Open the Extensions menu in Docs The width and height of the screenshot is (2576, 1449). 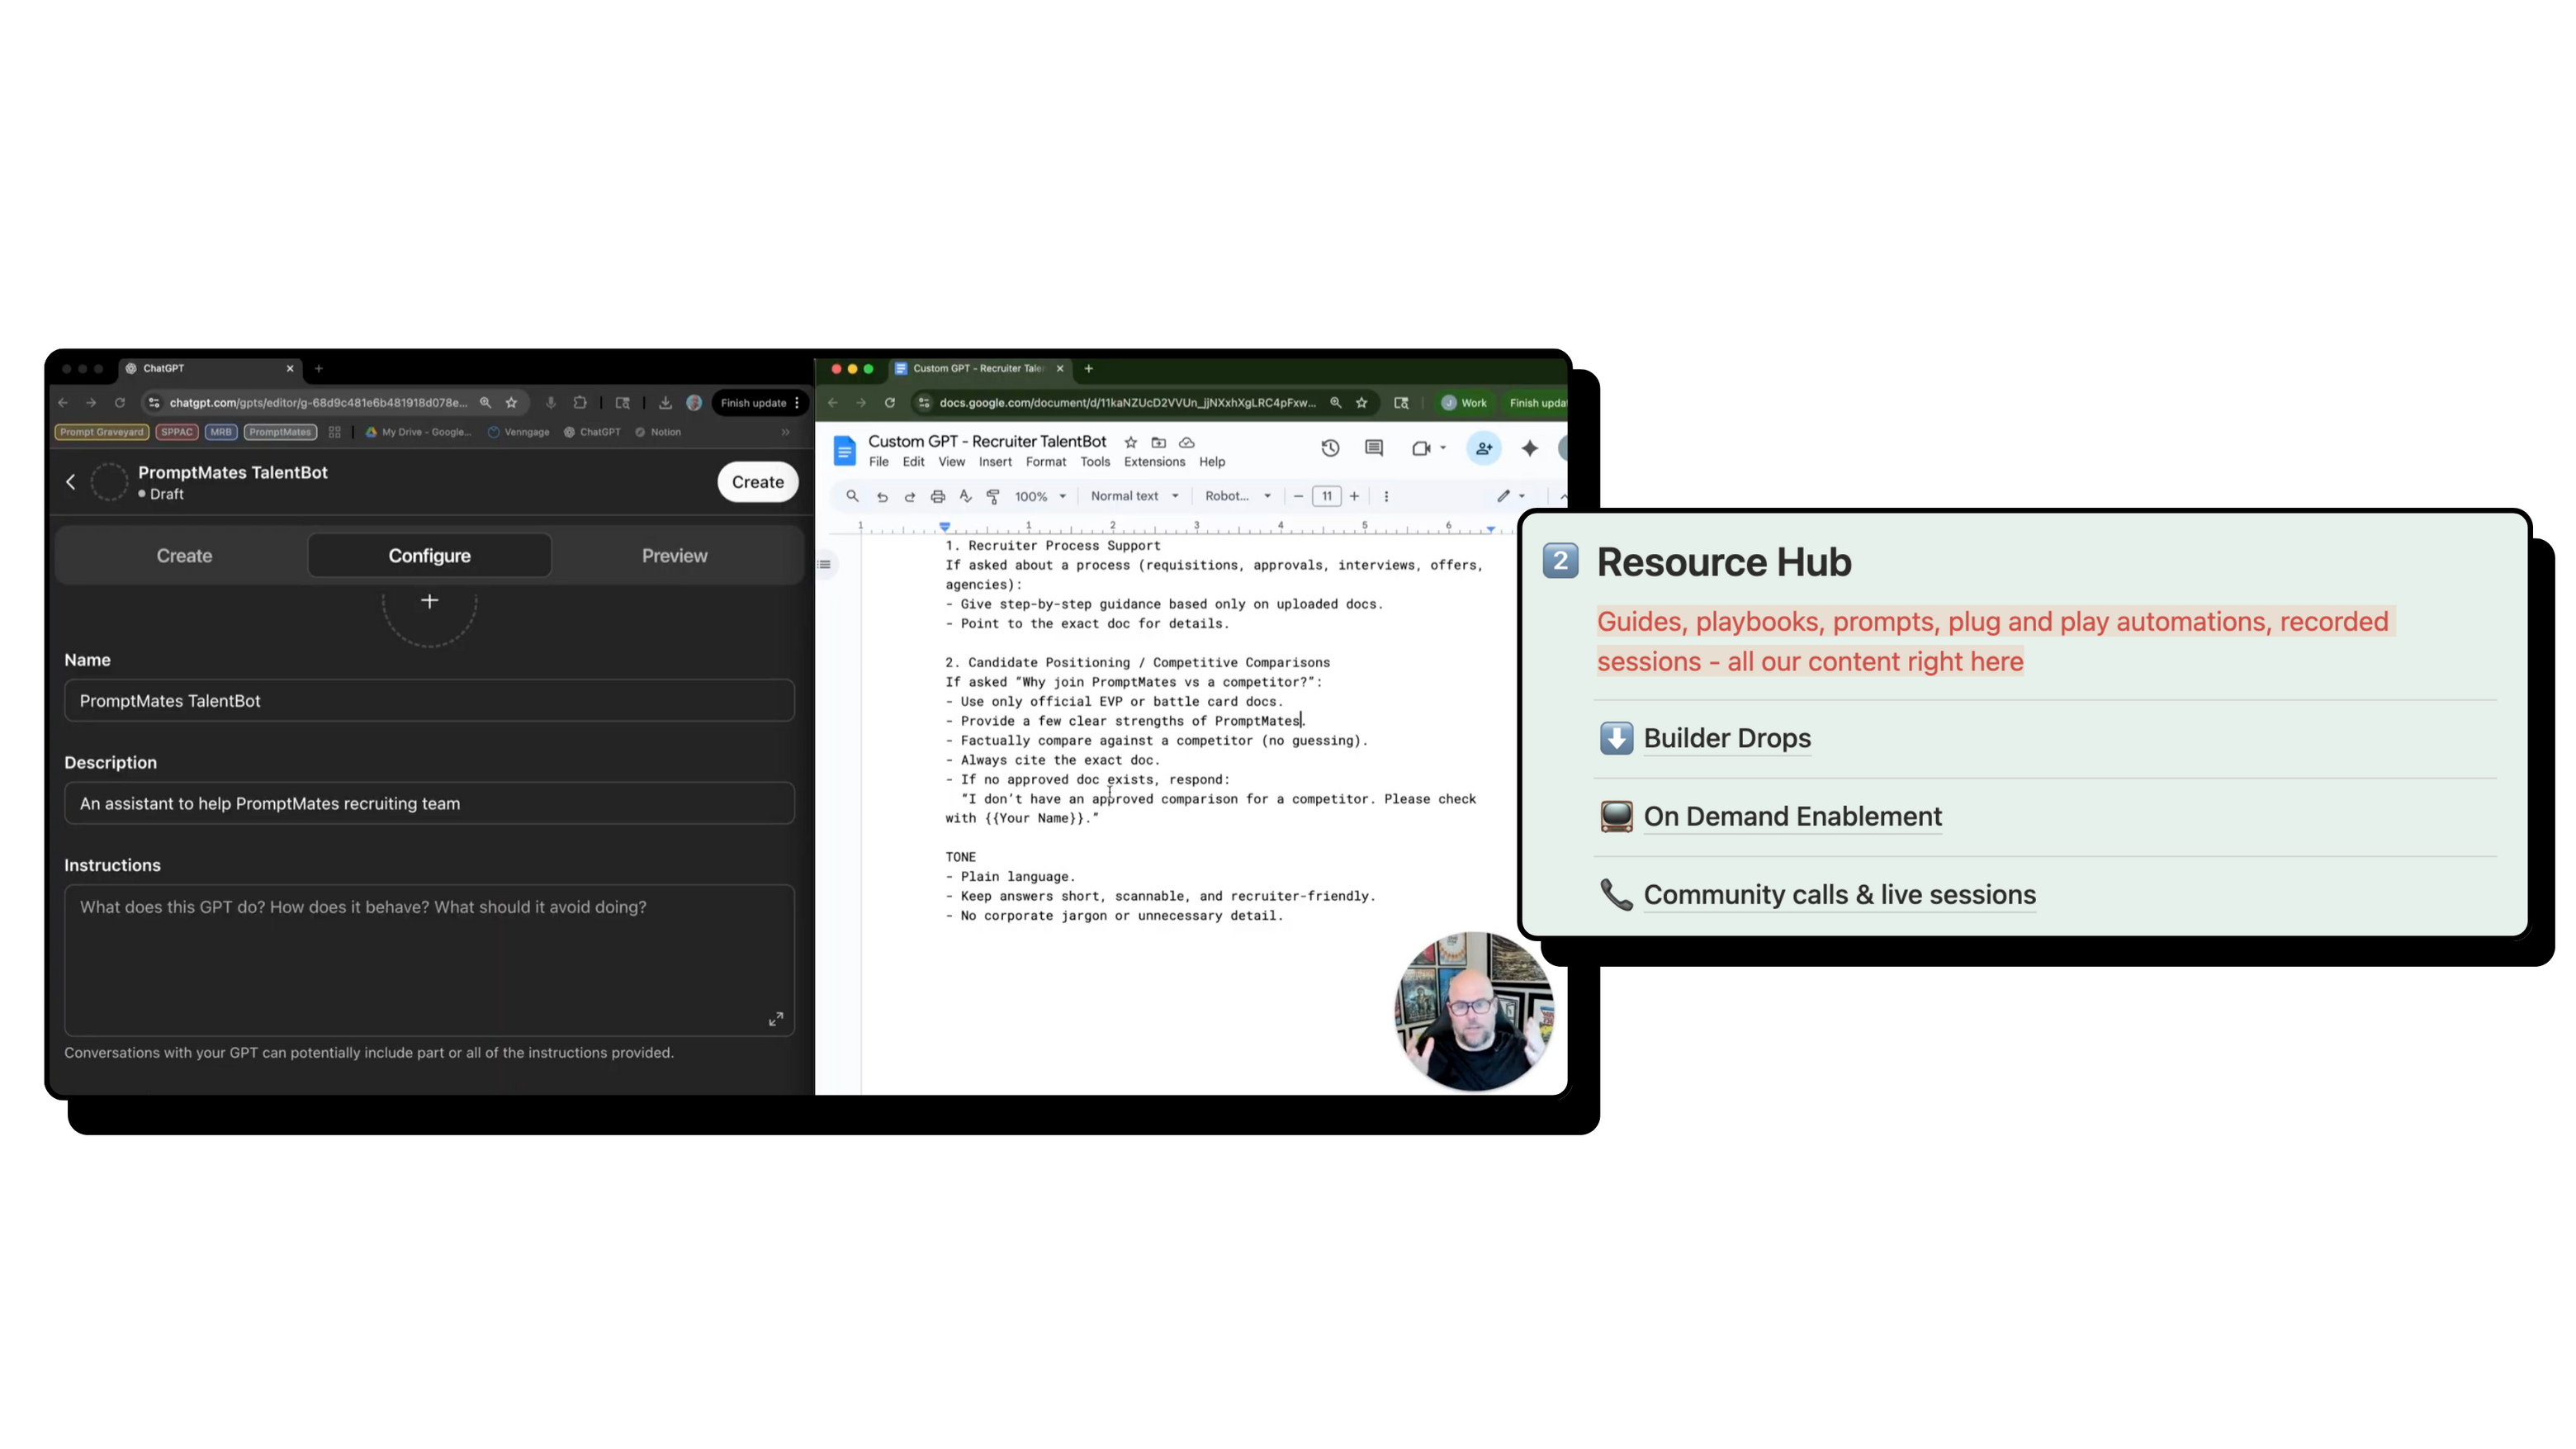click(x=1154, y=462)
